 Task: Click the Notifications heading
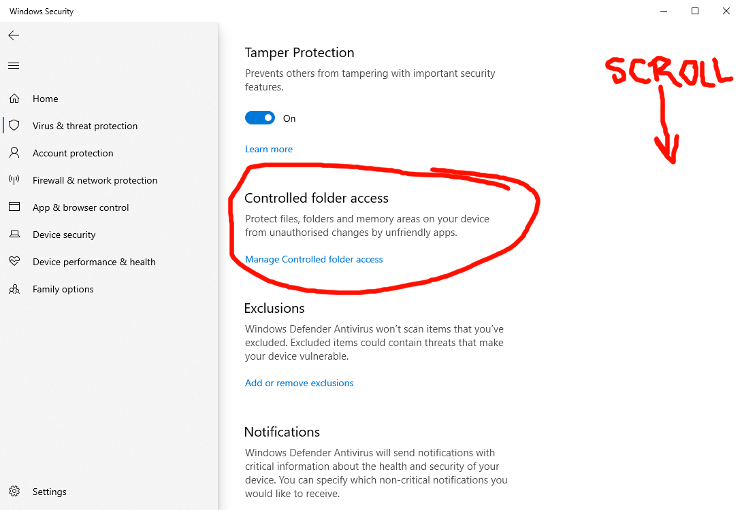(282, 432)
